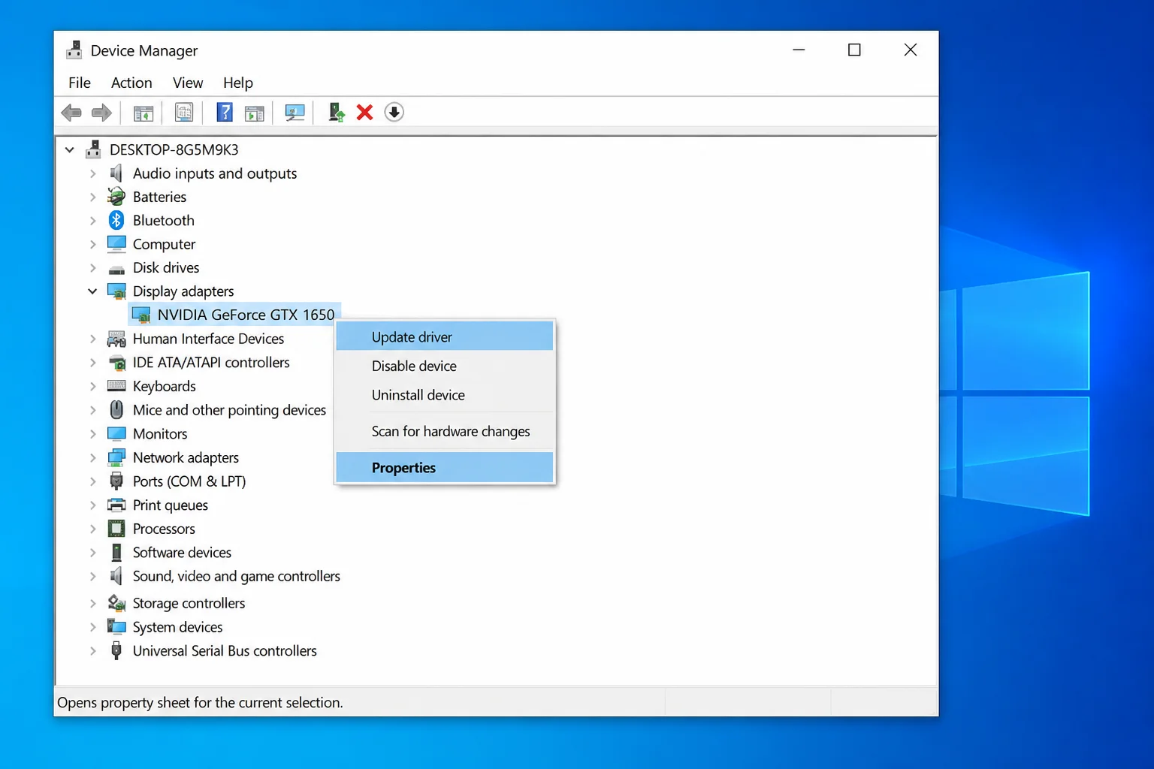
Task: Select NVIDIA GeForce GTX 1650 text
Action: (246, 315)
